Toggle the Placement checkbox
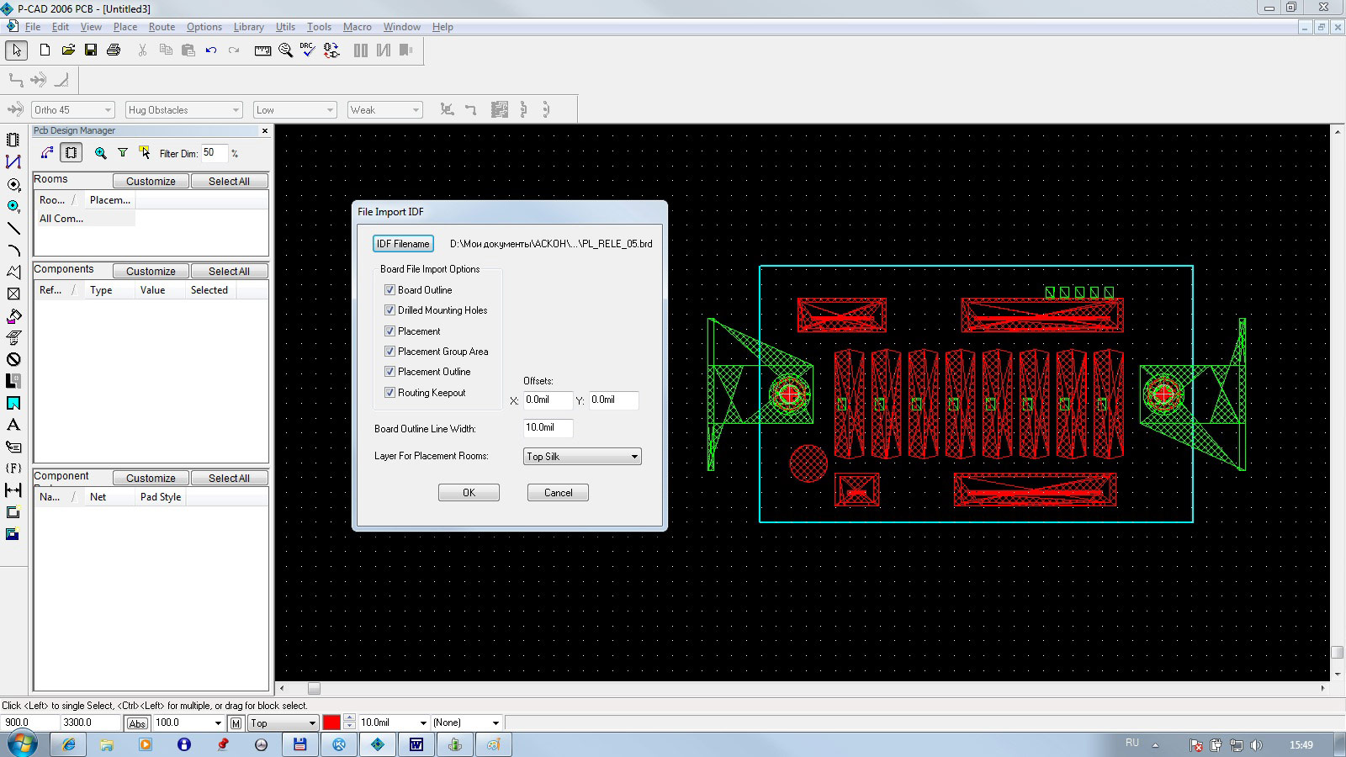The height and width of the screenshot is (757, 1346). 389,331
